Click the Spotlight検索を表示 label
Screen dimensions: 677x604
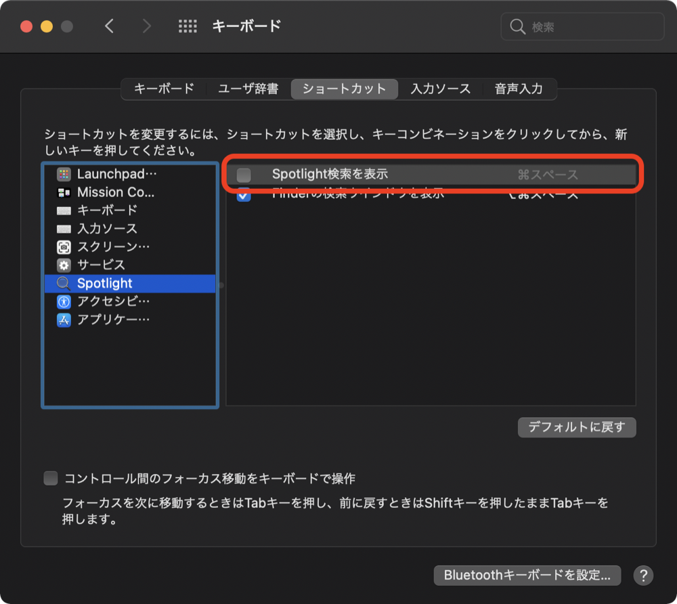(x=330, y=174)
